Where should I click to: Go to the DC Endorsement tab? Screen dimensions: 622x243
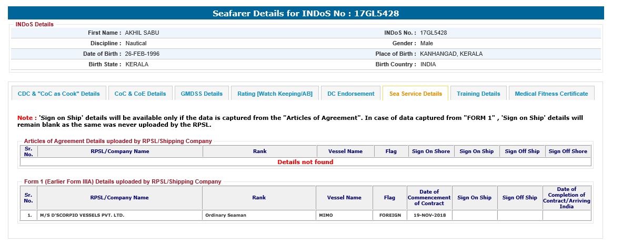point(350,94)
